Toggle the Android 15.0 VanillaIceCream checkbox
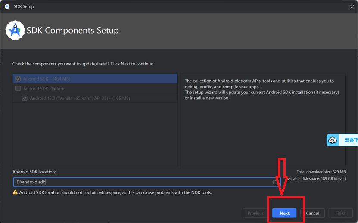The height and width of the screenshot is (223, 358). click(25, 99)
